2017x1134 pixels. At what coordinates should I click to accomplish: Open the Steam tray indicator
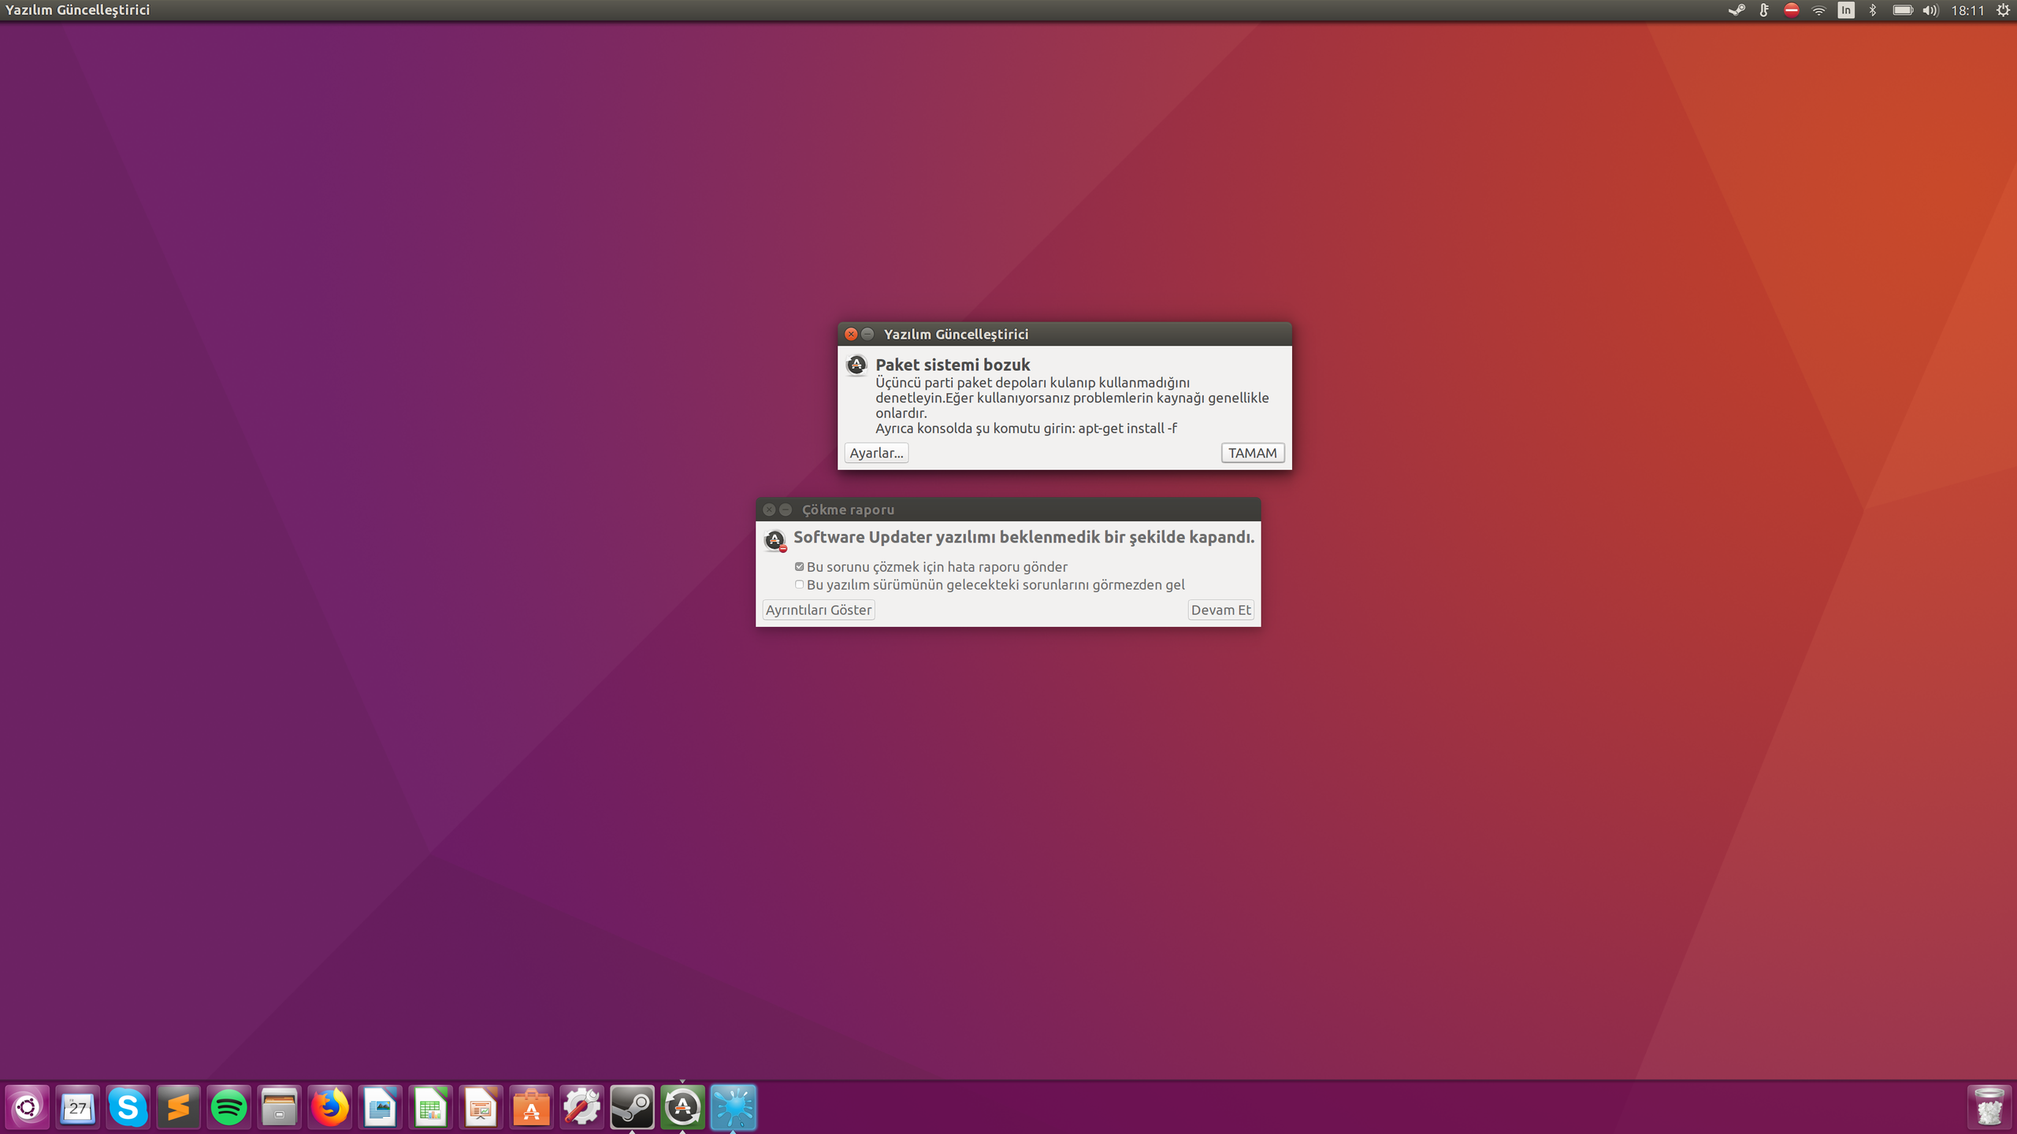click(1737, 10)
